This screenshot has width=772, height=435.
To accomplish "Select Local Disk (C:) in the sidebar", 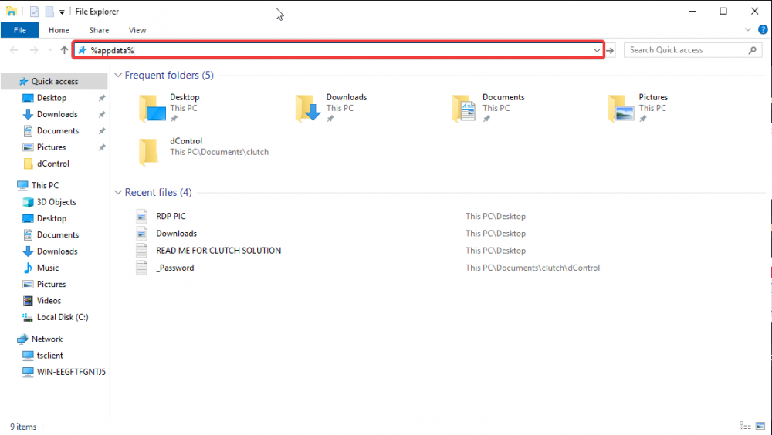I will (x=62, y=317).
